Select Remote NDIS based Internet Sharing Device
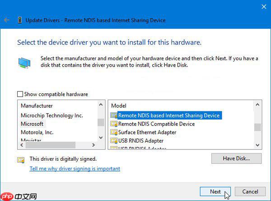Viewport: 271px width, 201px height. click(x=169, y=115)
